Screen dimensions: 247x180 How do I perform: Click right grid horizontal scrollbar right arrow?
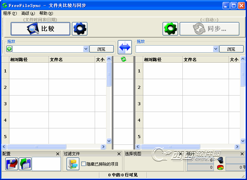pyautogui.click(x=237, y=147)
